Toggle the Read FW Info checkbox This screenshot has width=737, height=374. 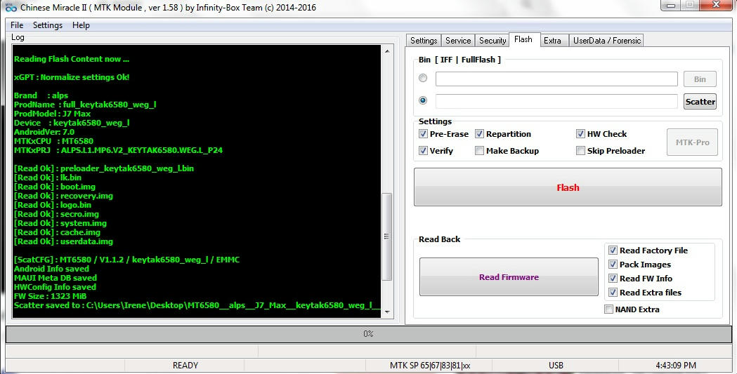tap(613, 279)
